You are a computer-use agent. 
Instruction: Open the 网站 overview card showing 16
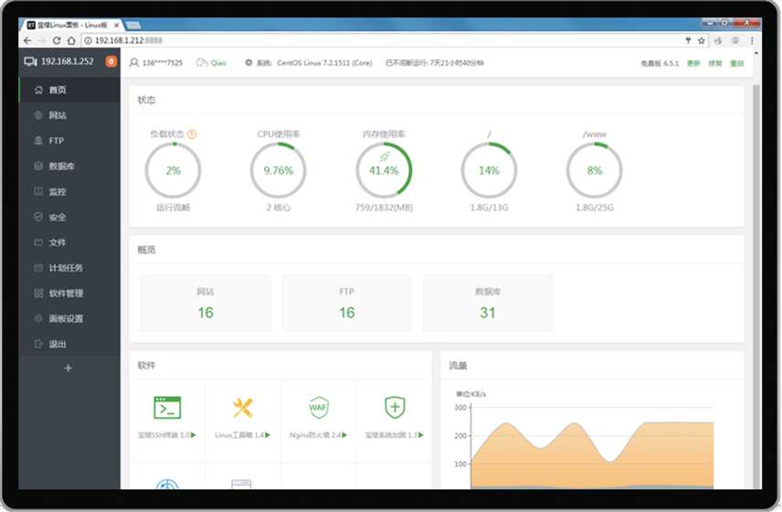coord(206,303)
